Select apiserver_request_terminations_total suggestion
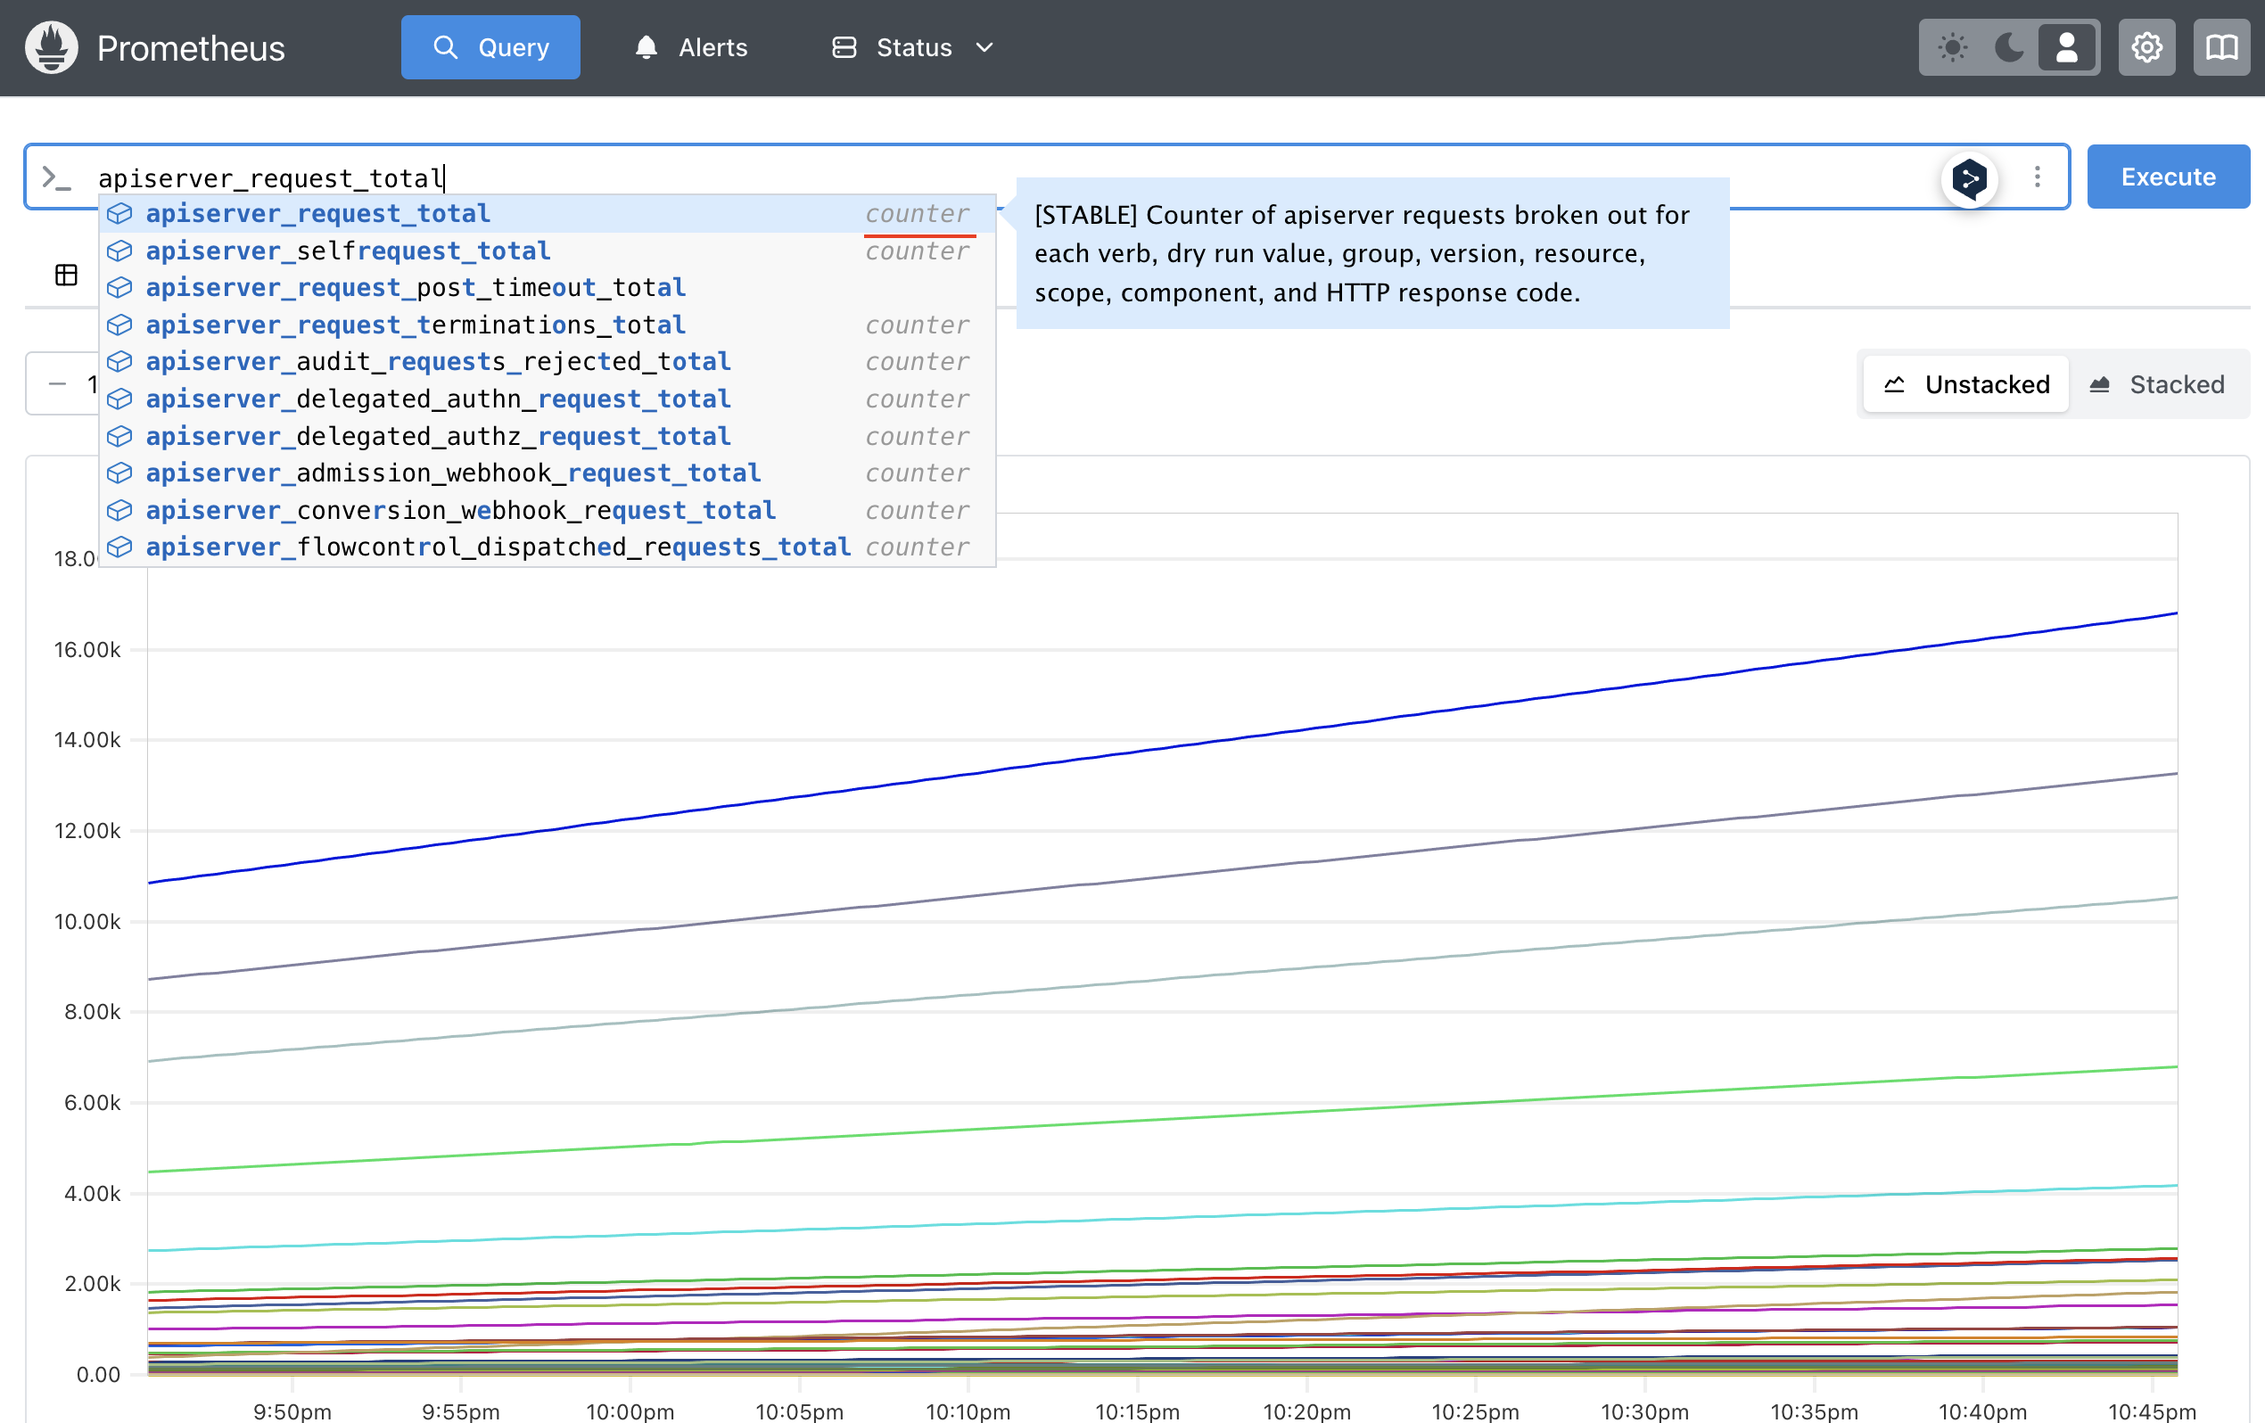 (548, 325)
